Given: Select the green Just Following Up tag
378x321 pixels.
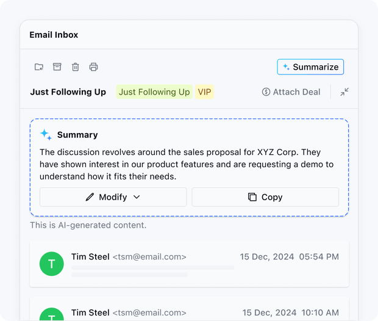Looking at the screenshot, I should point(154,92).
